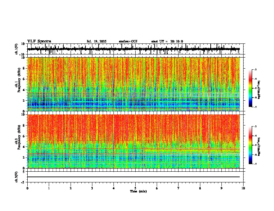Click the ch.2 colorbar log(PSD) label
274x211 pixels.
[259, 147]
